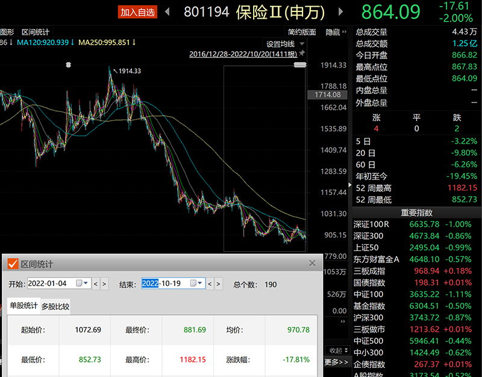The image size is (482, 377).
Task: Select the 中证500 index row
Action: pyautogui.click(x=417, y=341)
